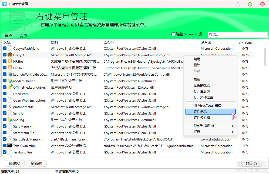Click the app icon in the title bar
This screenshot has height=174, width=269.
tap(5, 4)
